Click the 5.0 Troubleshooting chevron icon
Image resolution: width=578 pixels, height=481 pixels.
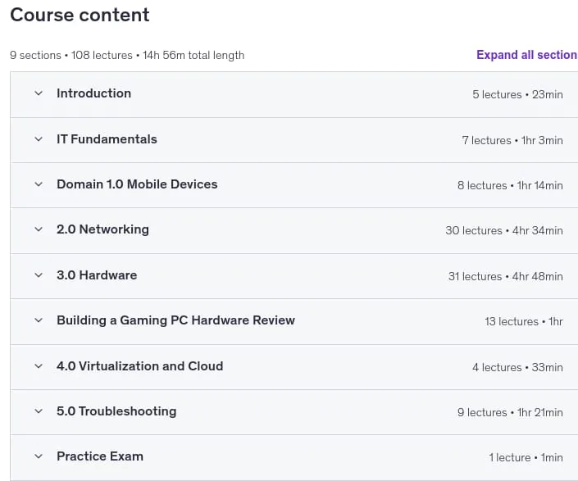coord(39,411)
